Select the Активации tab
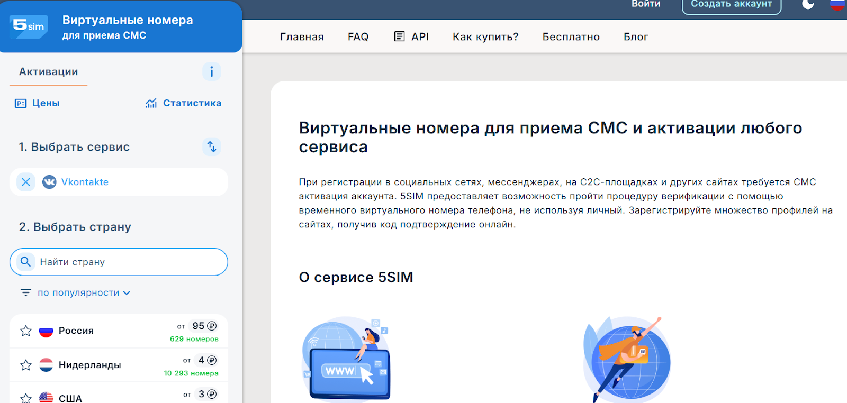This screenshot has height=403, width=847. (x=48, y=72)
